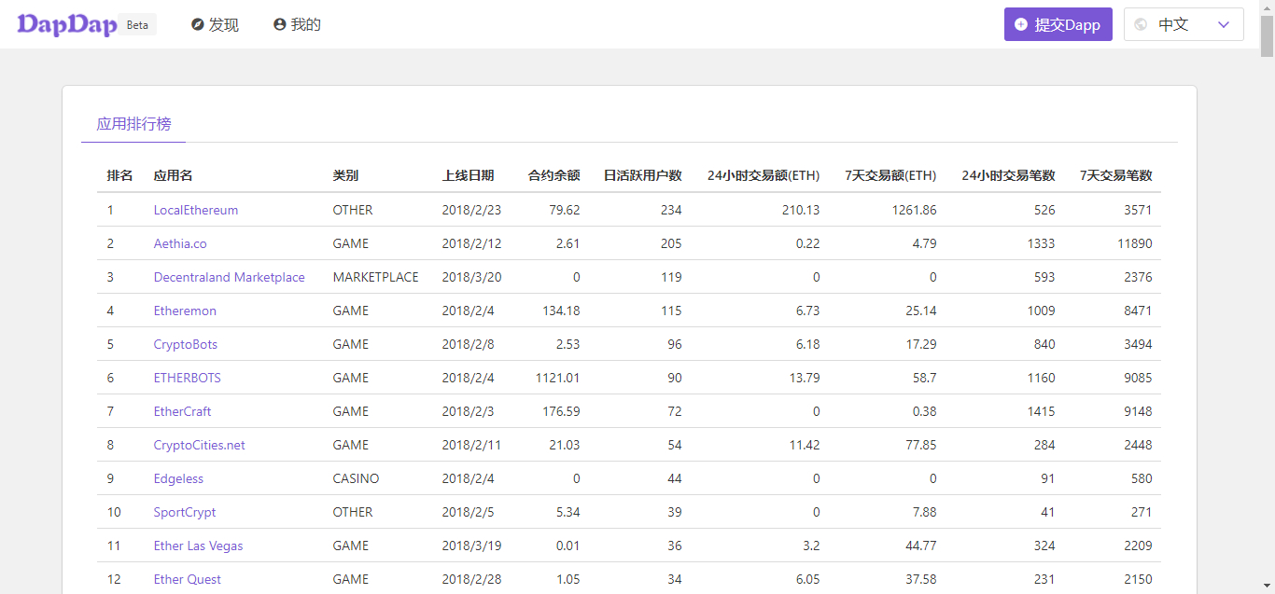Screen dimensions: 1275x594
Task: Click the compass icon beside 发现
Action: coord(198,25)
